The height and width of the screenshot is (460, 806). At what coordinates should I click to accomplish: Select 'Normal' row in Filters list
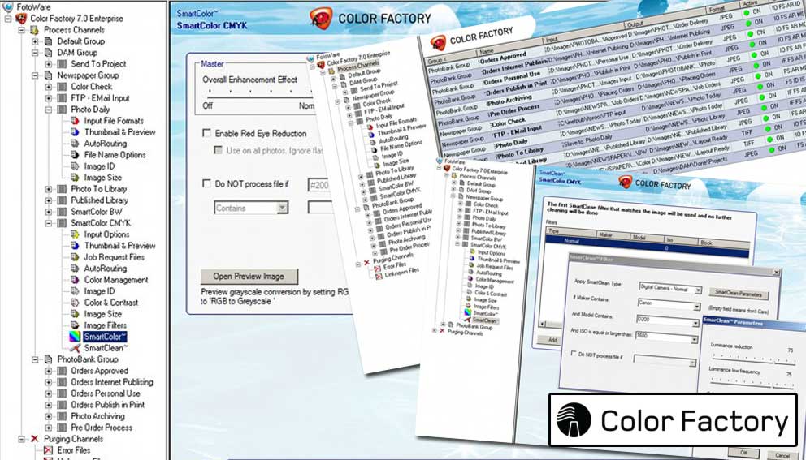(x=648, y=245)
